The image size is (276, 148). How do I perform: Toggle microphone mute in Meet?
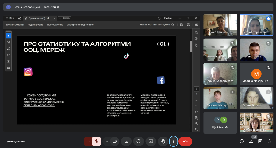(96, 141)
